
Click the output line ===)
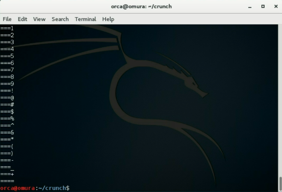point(7,153)
